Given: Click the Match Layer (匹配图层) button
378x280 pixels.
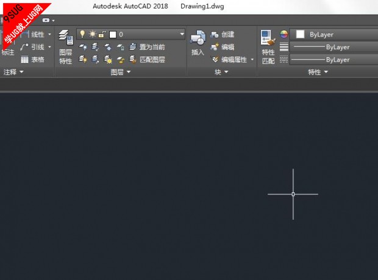Looking at the screenshot, I should click(x=147, y=60).
